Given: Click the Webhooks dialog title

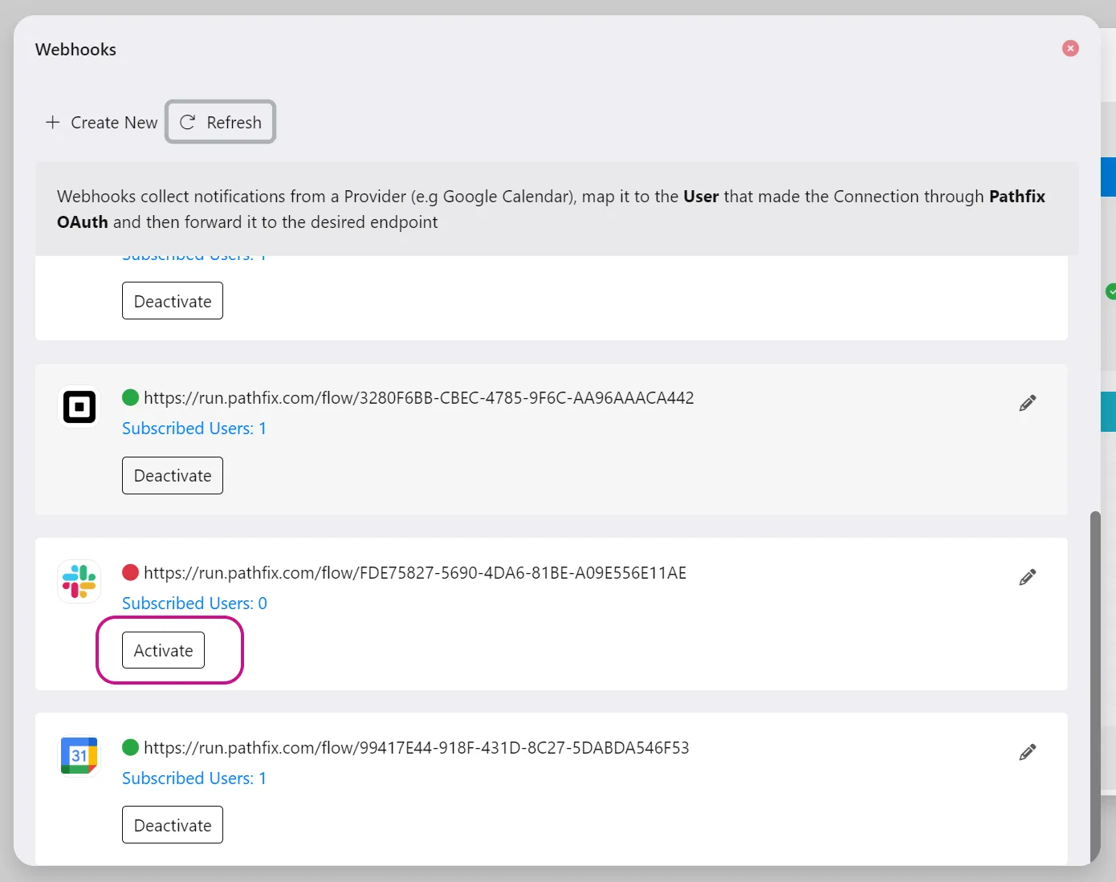Looking at the screenshot, I should pos(75,50).
